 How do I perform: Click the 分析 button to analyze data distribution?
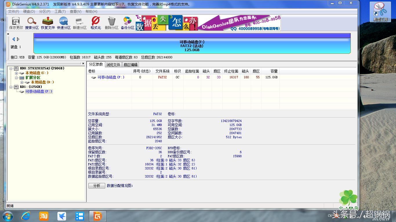tap(97, 186)
